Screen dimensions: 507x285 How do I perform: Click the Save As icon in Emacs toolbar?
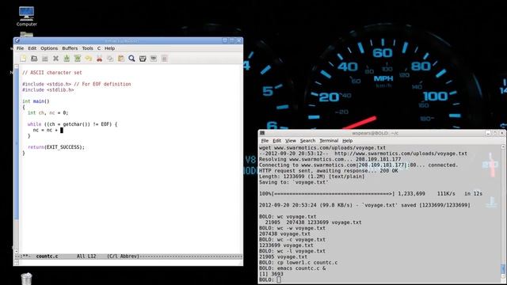[x=78, y=59]
